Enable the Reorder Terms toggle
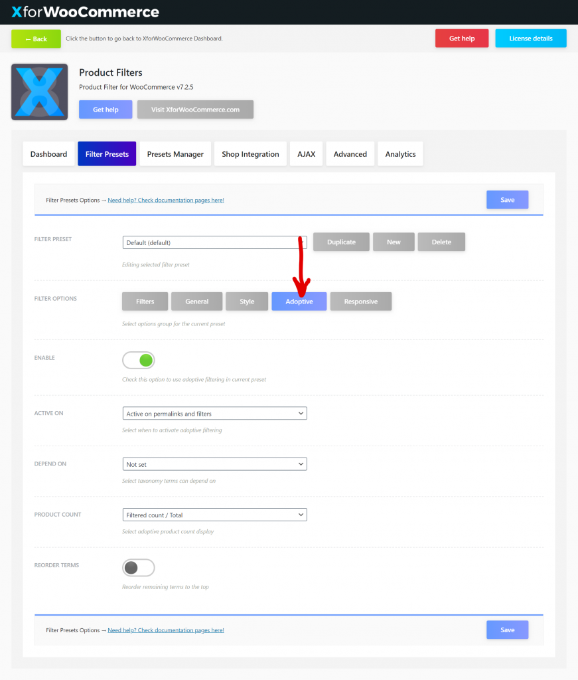Screen dimensions: 578x680 138,568
